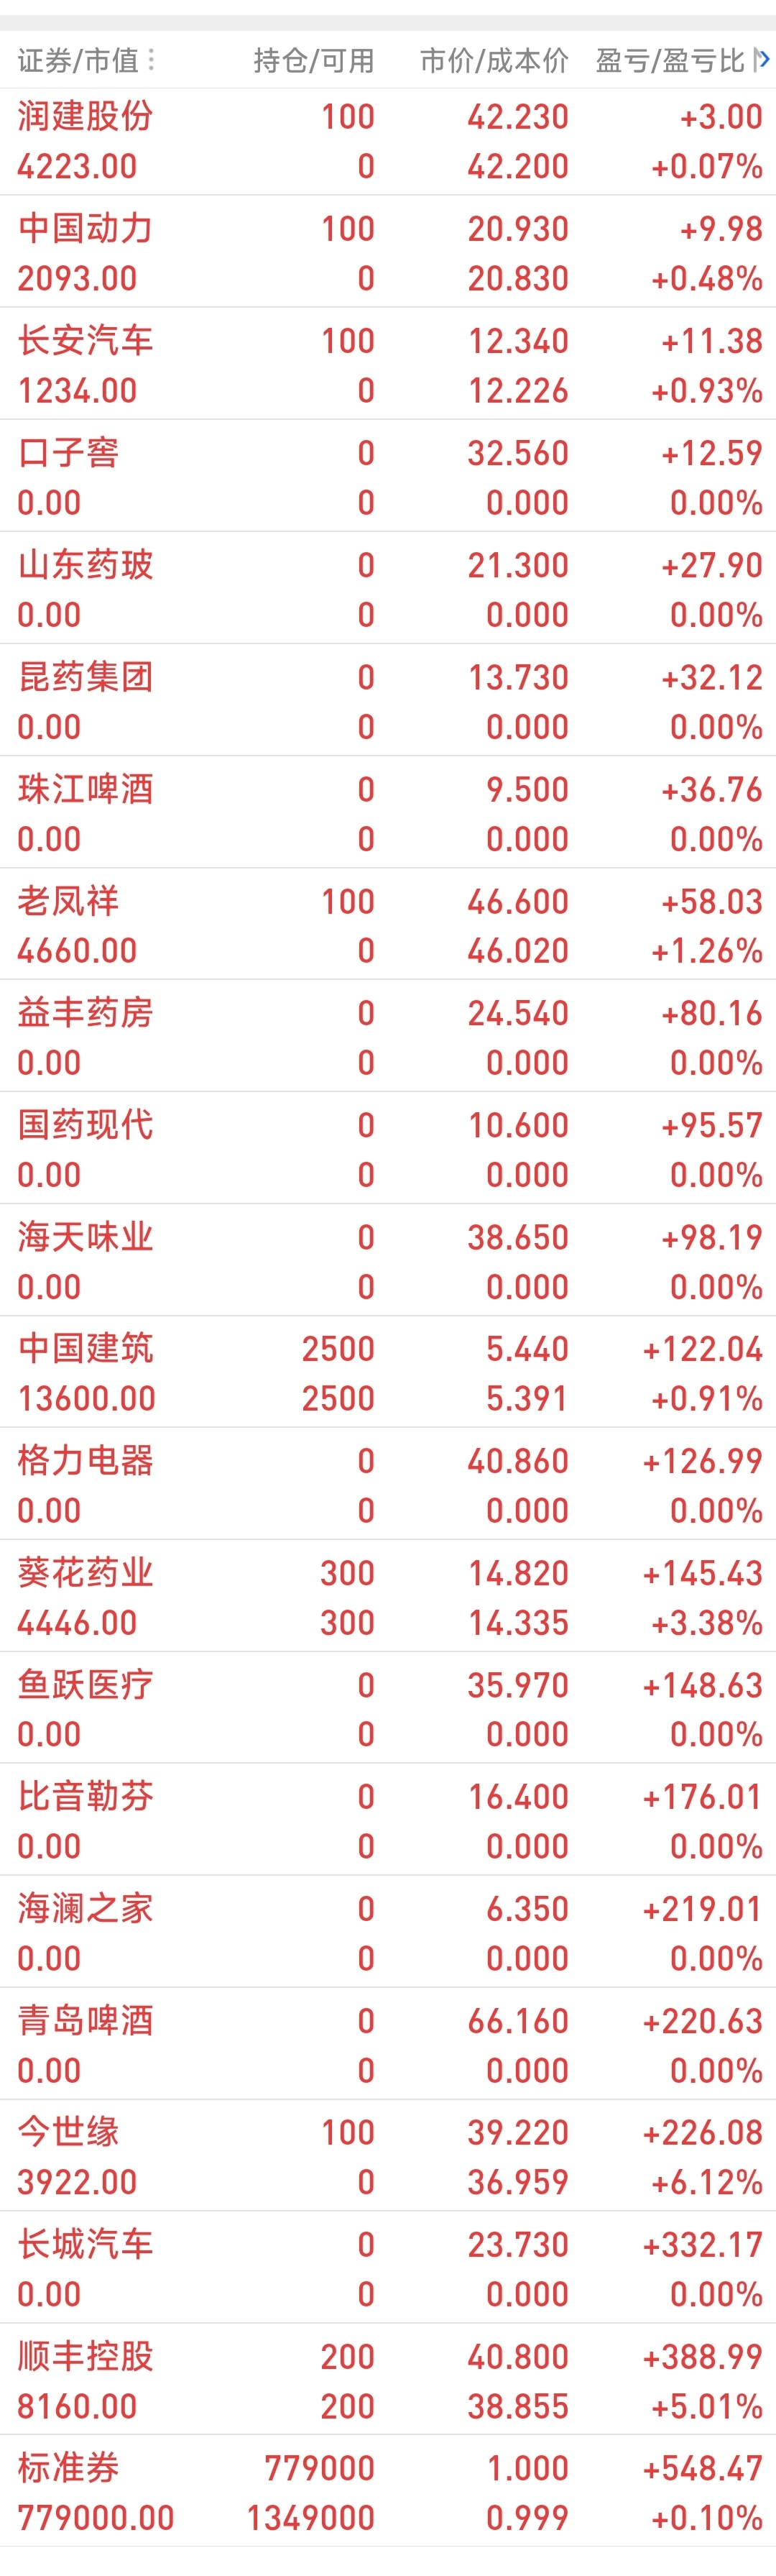Sort by the 市价/成本价 column header
The image size is (776, 2576).
[x=494, y=61]
